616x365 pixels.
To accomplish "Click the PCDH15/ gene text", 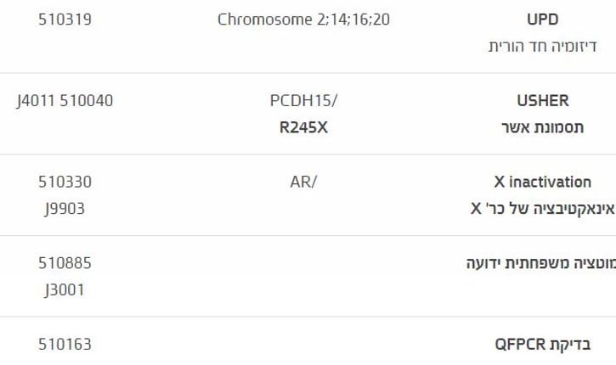I will (x=303, y=101).
